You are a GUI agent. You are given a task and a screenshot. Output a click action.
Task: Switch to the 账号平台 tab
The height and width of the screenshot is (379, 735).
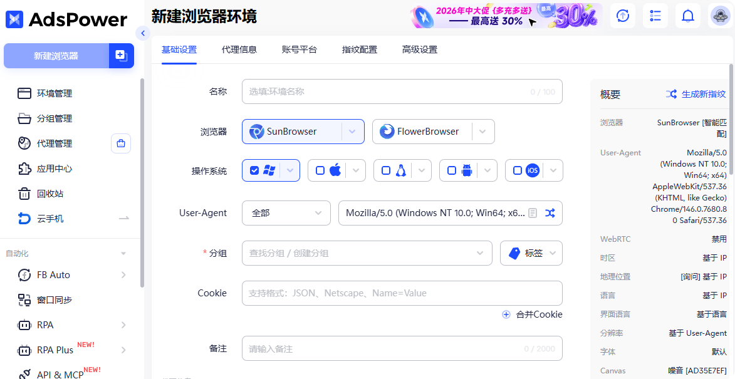299,49
